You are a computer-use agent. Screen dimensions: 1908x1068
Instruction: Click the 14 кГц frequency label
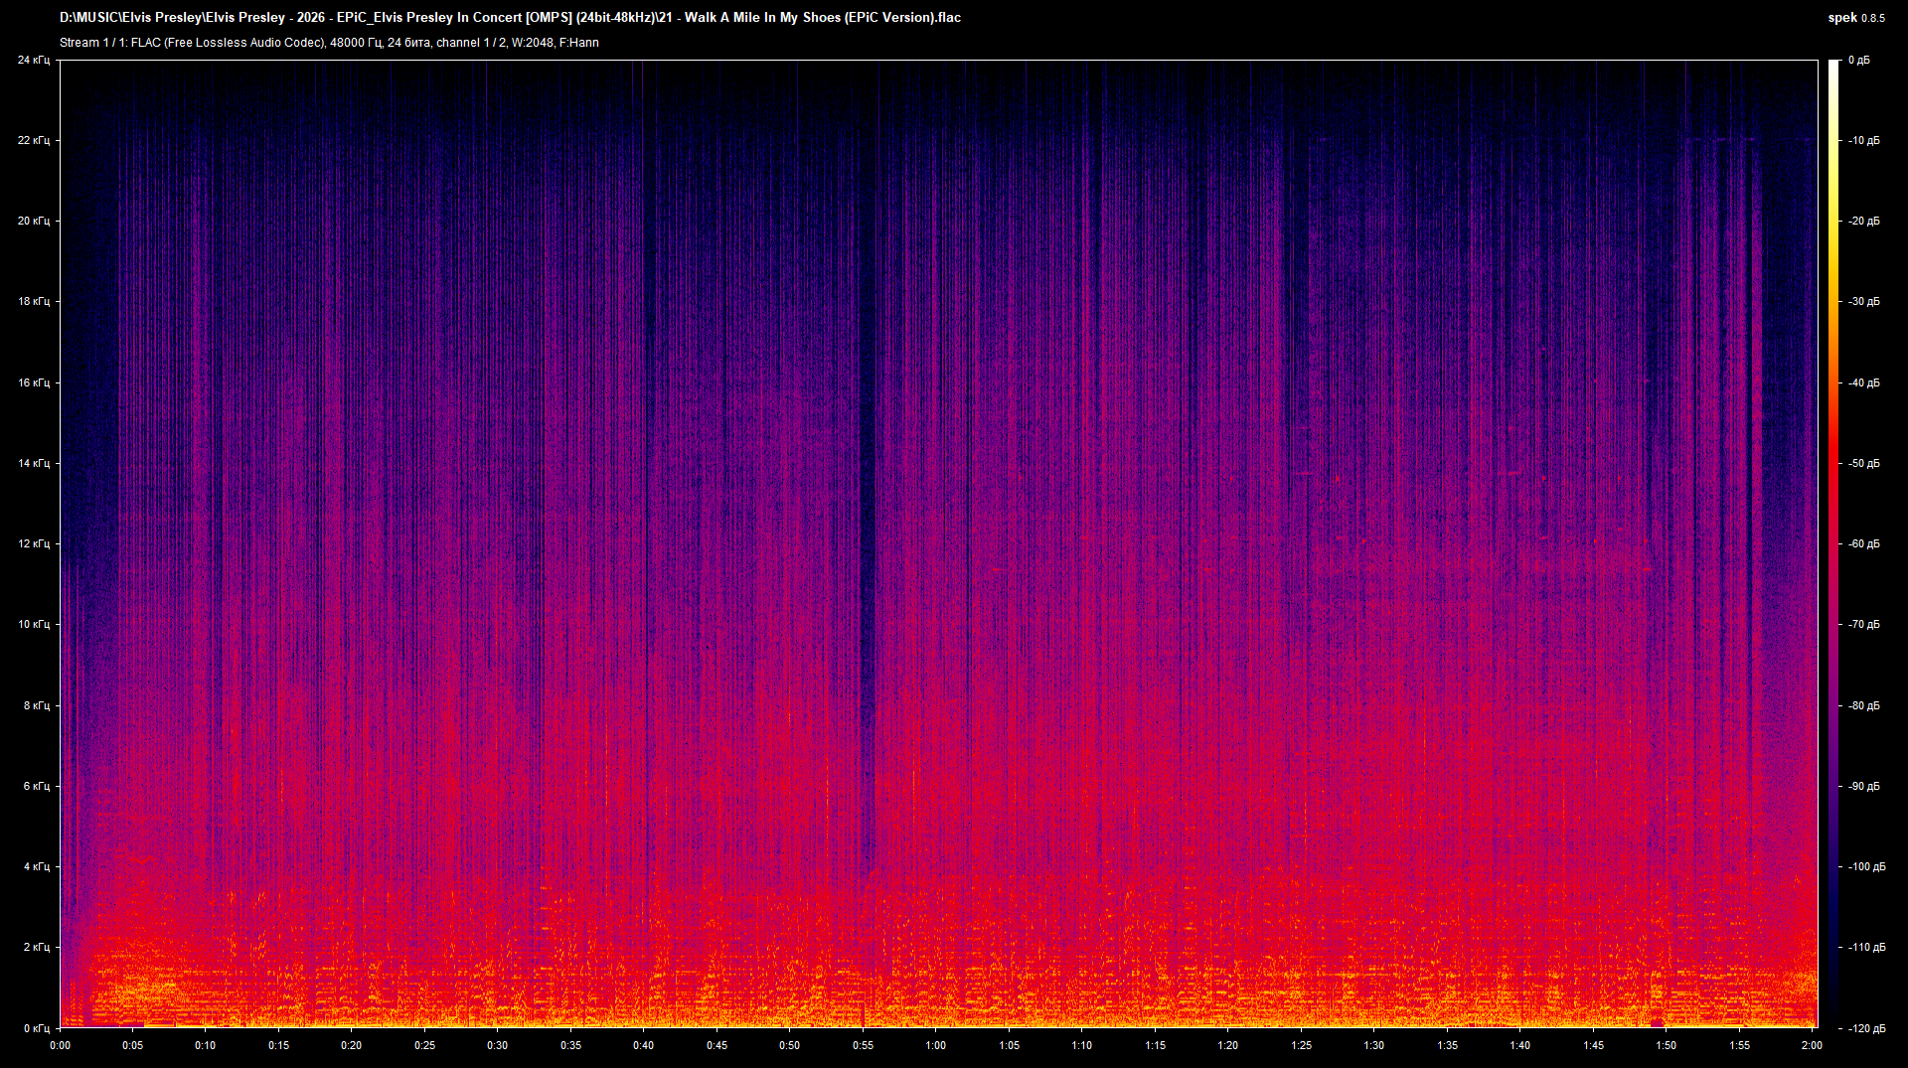(x=34, y=463)
